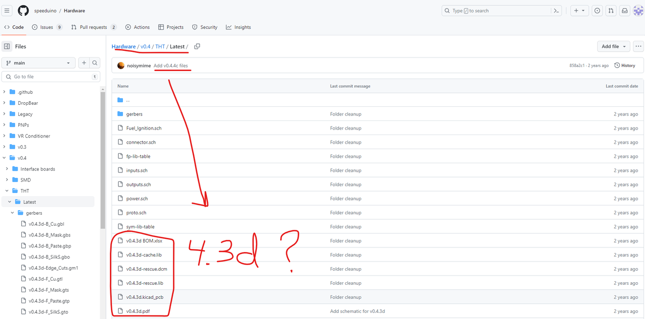Screen dimensions: 645x319
Task: Open the Actions tab
Action: 138,27
